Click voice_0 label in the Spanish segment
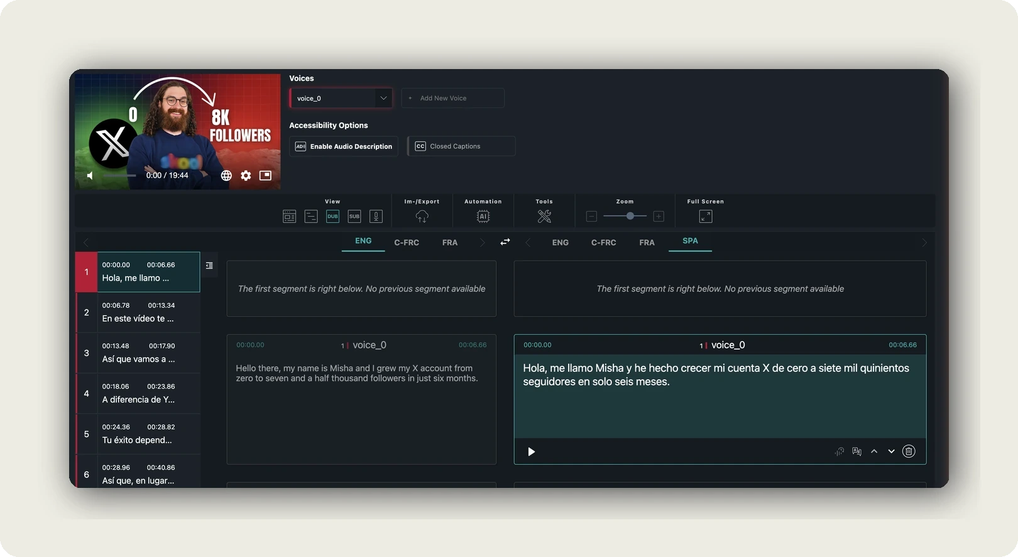Viewport: 1018px width, 557px height. point(728,345)
